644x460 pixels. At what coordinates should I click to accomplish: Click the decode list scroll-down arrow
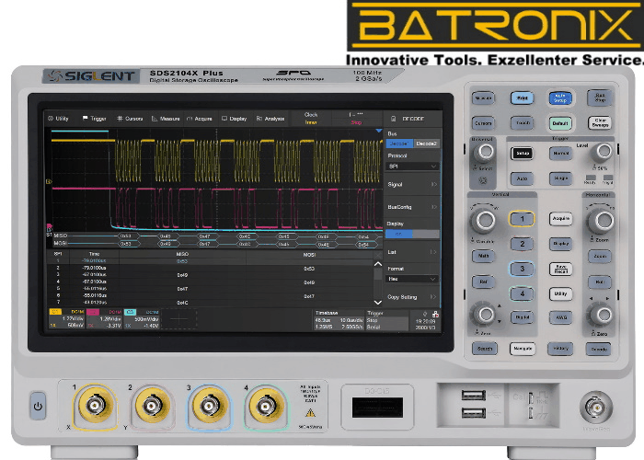coord(378,303)
